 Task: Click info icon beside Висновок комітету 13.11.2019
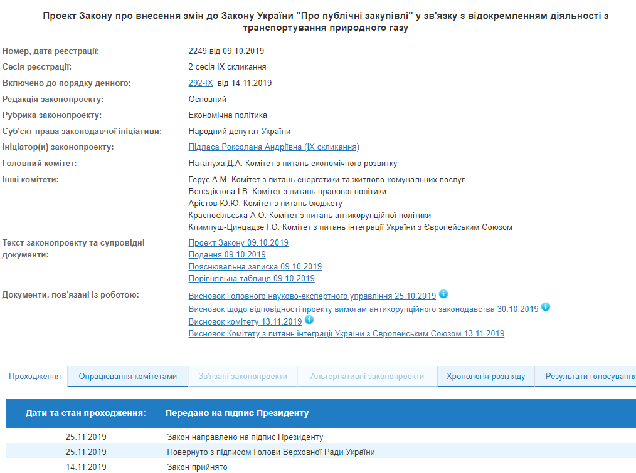309,320
